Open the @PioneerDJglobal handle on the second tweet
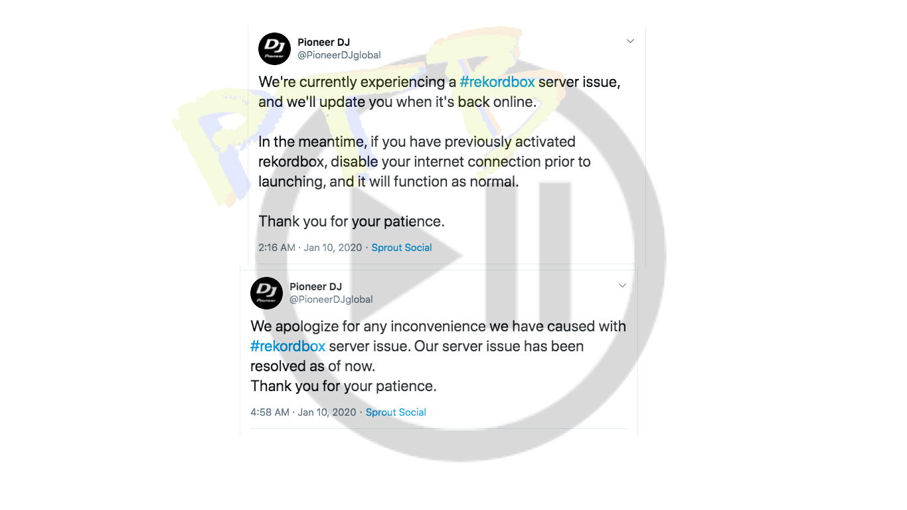This screenshot has height=510, width=907. point(331,299)
